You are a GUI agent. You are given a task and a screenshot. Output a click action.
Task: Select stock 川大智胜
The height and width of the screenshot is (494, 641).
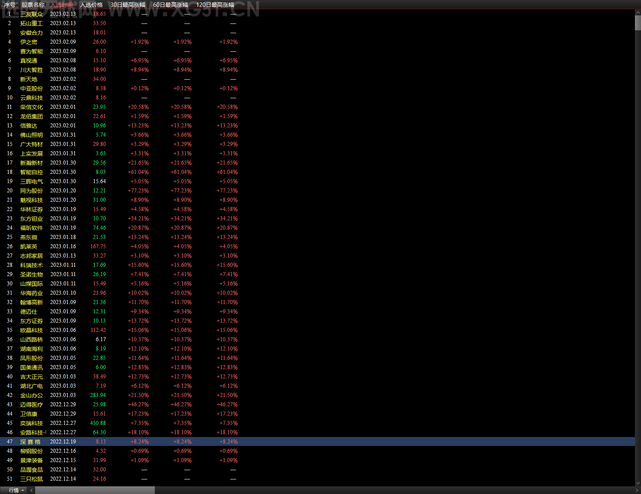(x=32, y=70)
